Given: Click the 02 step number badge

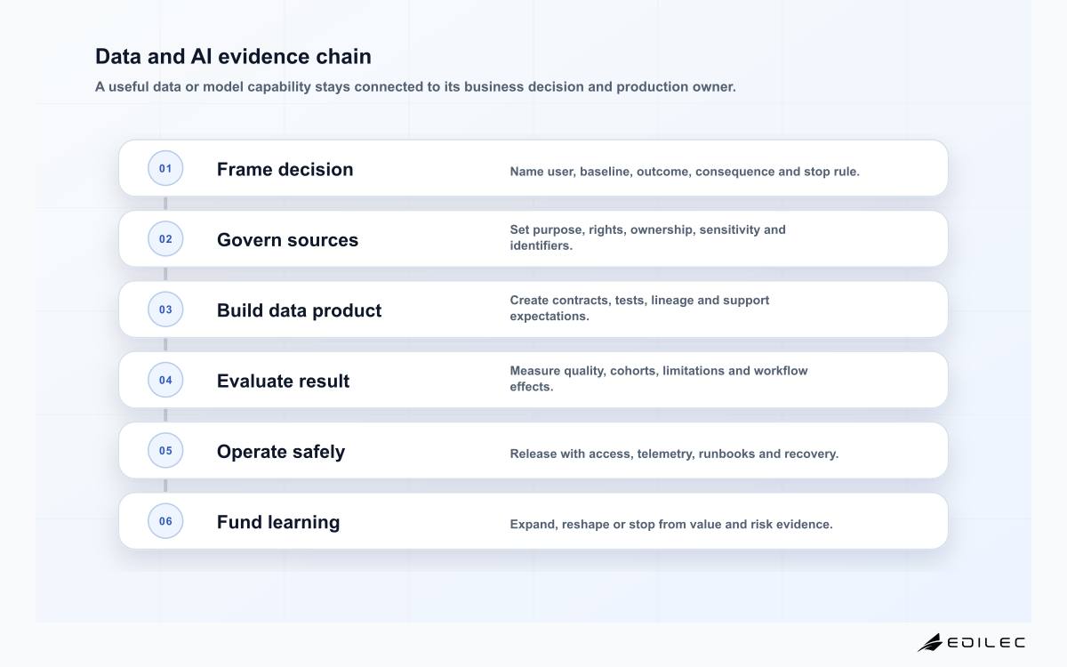Looking at the screenshot, I should coord(165,238).
